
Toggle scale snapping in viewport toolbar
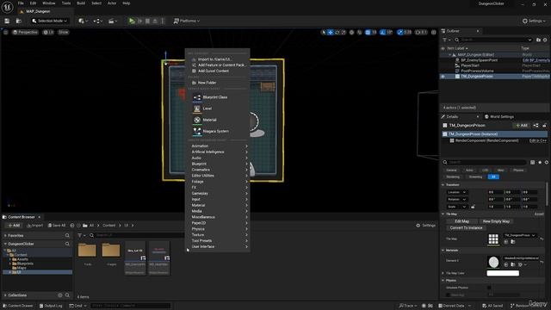click(399, 33)
